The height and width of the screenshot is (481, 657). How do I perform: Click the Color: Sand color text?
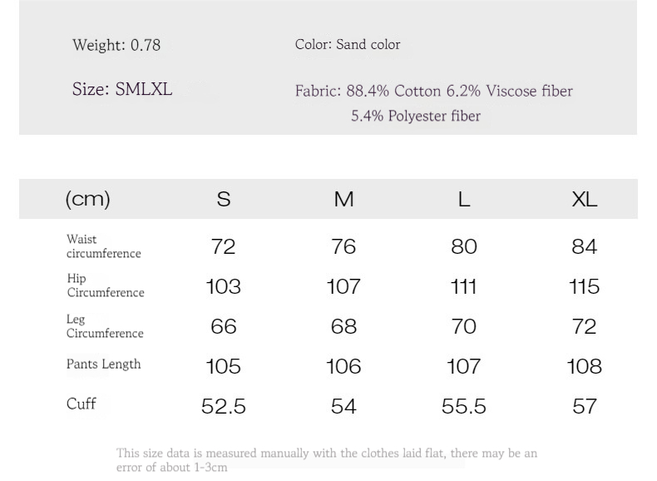[348, 44]
